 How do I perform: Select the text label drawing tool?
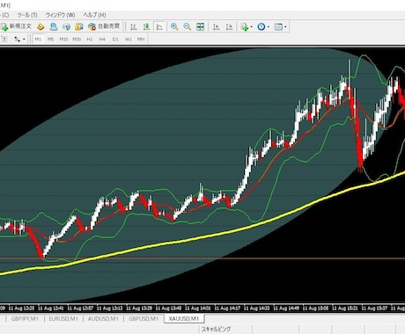(x=4, y=39)
